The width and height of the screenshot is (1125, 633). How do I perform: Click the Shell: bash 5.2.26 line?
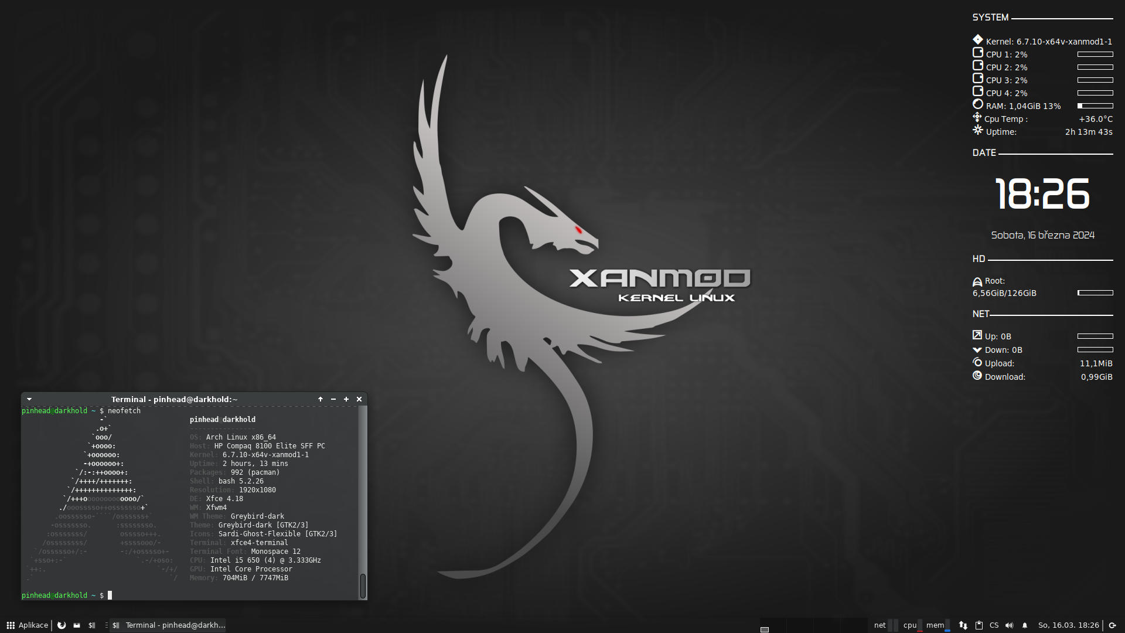[227, 481]
